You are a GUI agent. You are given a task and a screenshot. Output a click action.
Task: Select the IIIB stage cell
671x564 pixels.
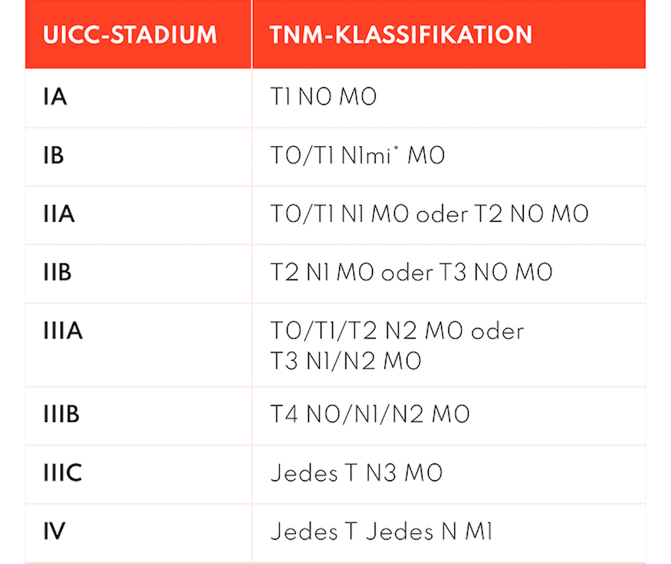(x=62, y=414)
